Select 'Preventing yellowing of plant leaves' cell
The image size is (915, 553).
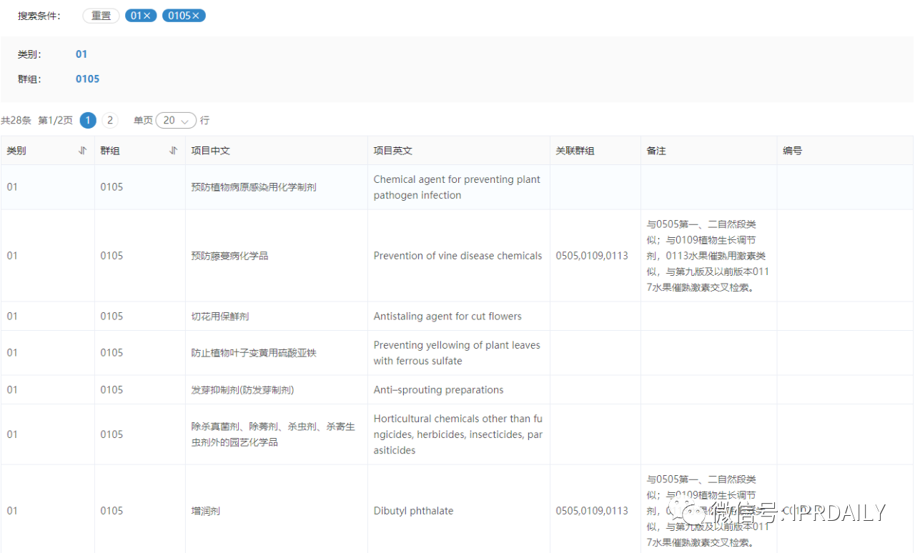[459, 353]
